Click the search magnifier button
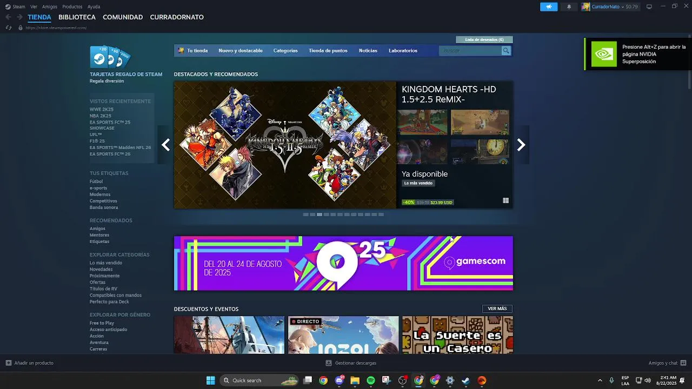692x389 pixels. (x=506, y=51)
